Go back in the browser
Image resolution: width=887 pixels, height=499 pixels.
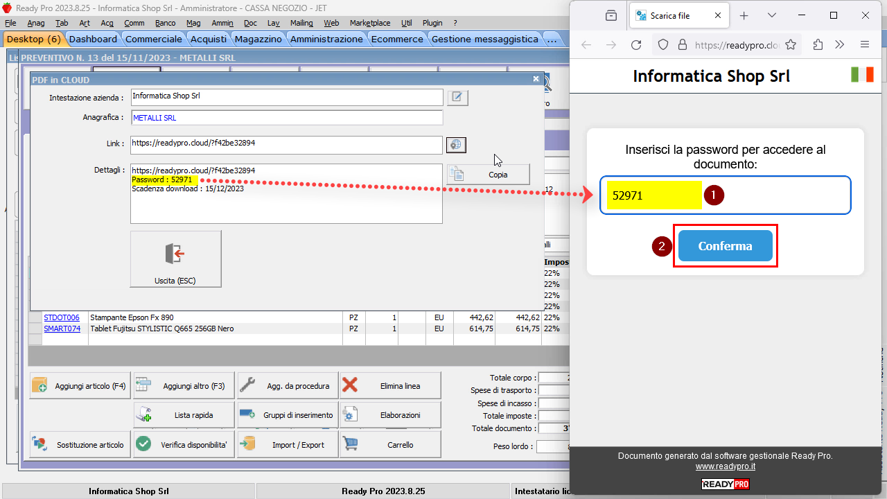586,45
